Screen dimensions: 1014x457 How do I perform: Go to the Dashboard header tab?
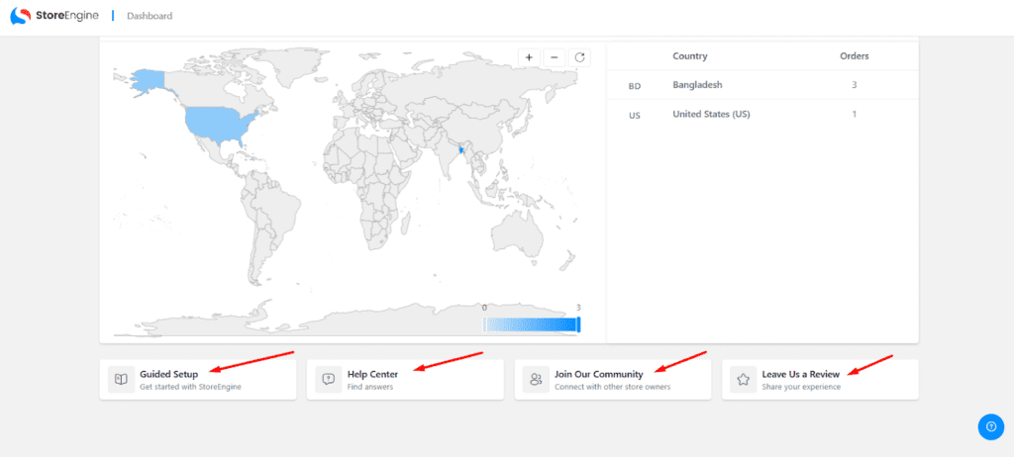150,16
